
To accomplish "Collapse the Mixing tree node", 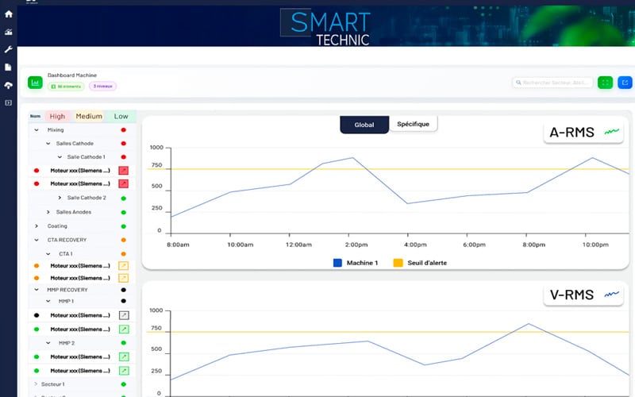I will tap(37, 129).
